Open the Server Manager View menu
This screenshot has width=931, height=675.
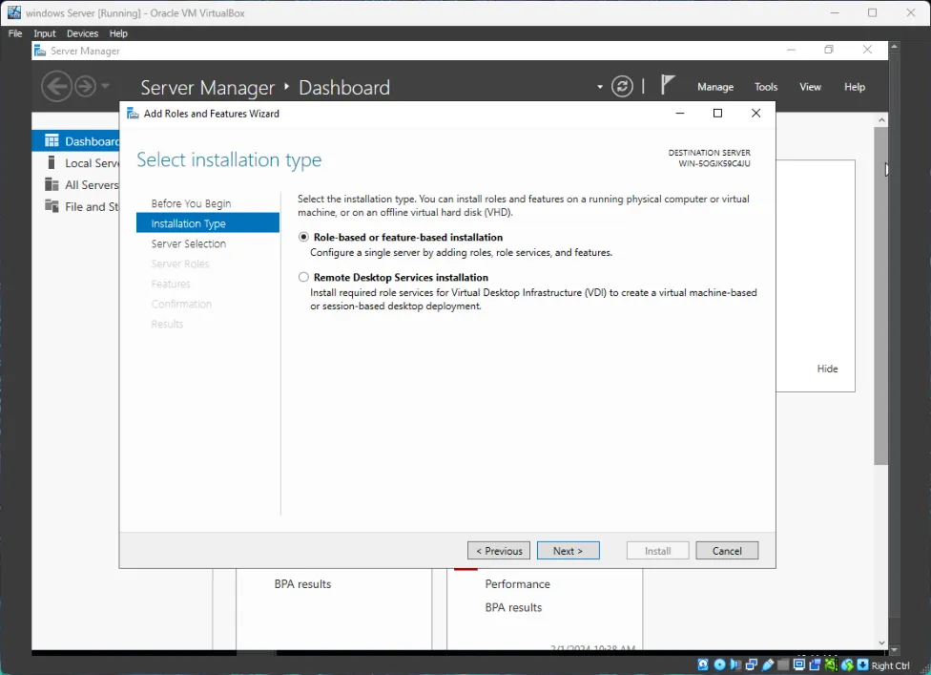click(x=810, y=87)
